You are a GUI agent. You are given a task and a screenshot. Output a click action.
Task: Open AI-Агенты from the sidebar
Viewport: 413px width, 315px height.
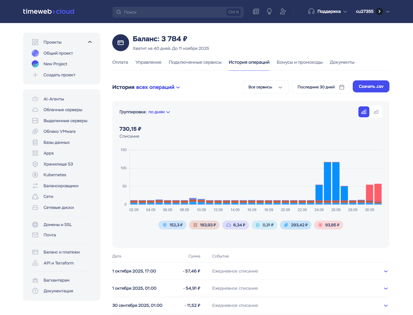coord(54,99)
